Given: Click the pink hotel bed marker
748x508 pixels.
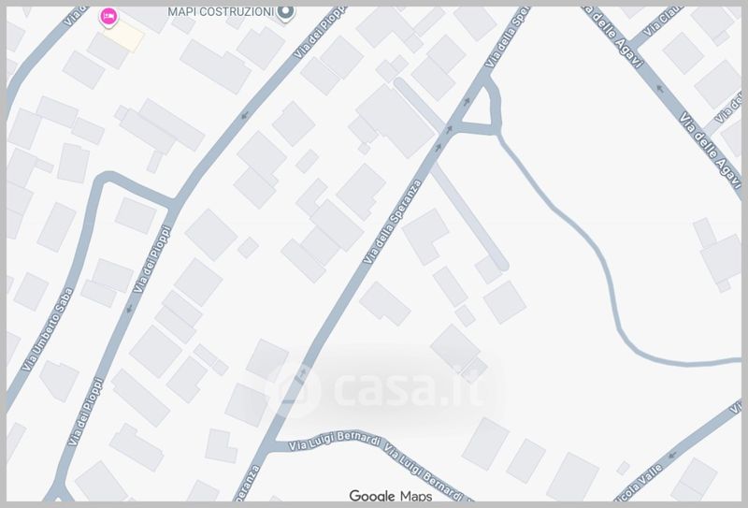Looking at the screenshot, I should coord(108,17).
